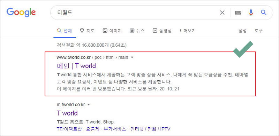
Task: Start voice search with microphone icon
Action: pos(251,13)
